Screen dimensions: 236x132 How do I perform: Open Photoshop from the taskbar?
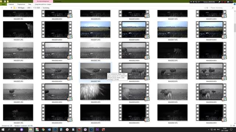coord(55,129)
